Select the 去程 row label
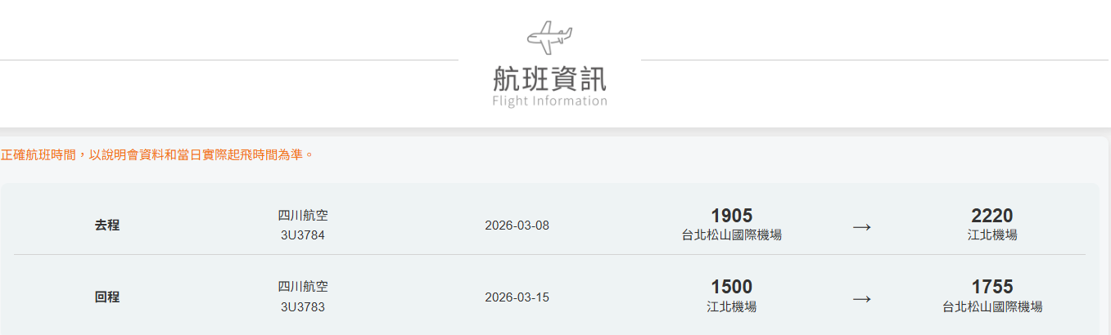This screenshot has width=1111, height=335. [x=107, y=226]
